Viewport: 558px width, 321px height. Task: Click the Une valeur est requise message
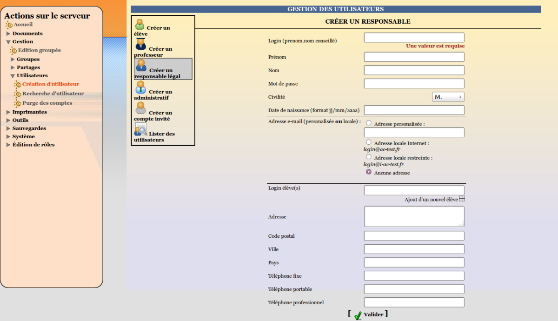pos(435,46)
